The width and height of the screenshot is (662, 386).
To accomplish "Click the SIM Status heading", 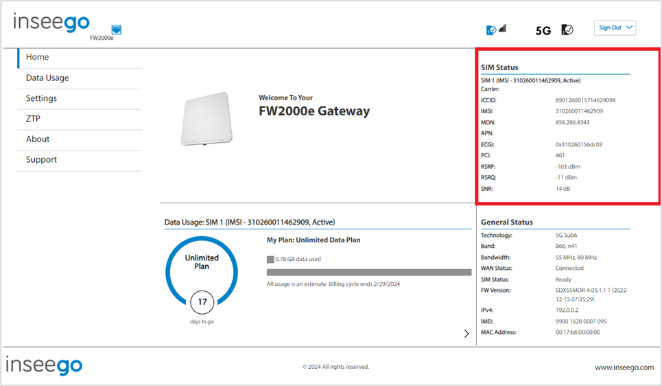I will pos(499,67).
